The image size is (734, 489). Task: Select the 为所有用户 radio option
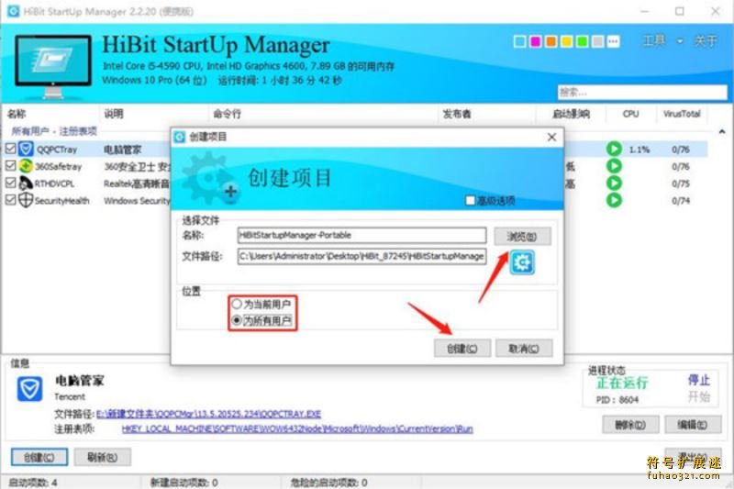pyautogui.click(x=237, y=320)
